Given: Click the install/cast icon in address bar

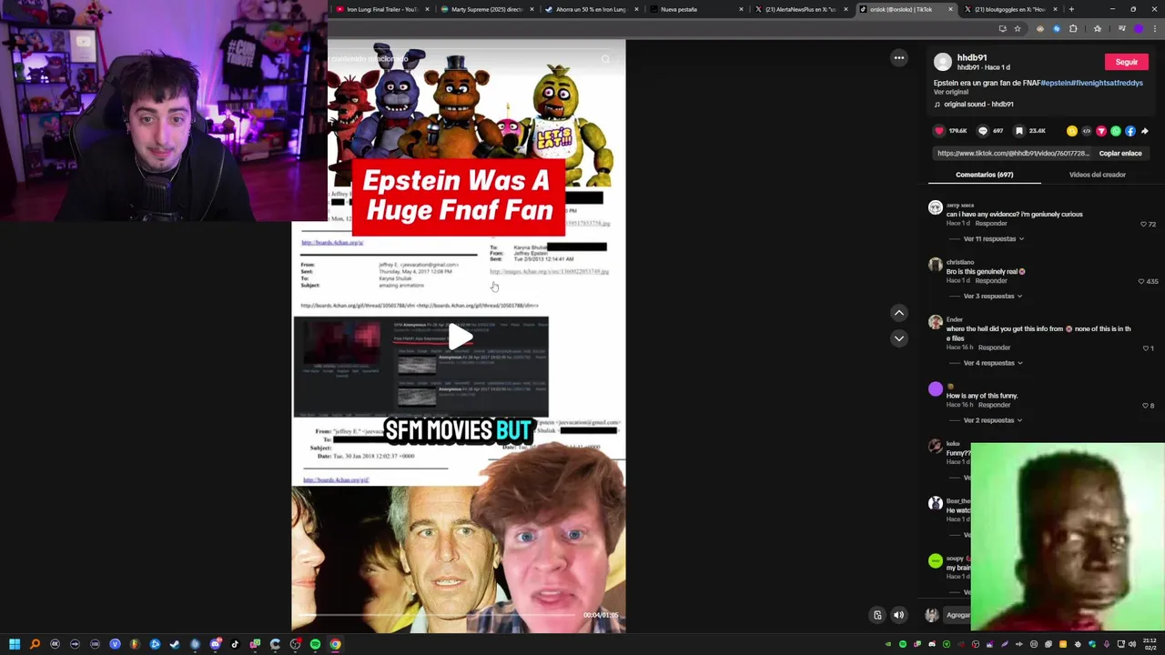Looking at the screenshot, I should 1002,29.
